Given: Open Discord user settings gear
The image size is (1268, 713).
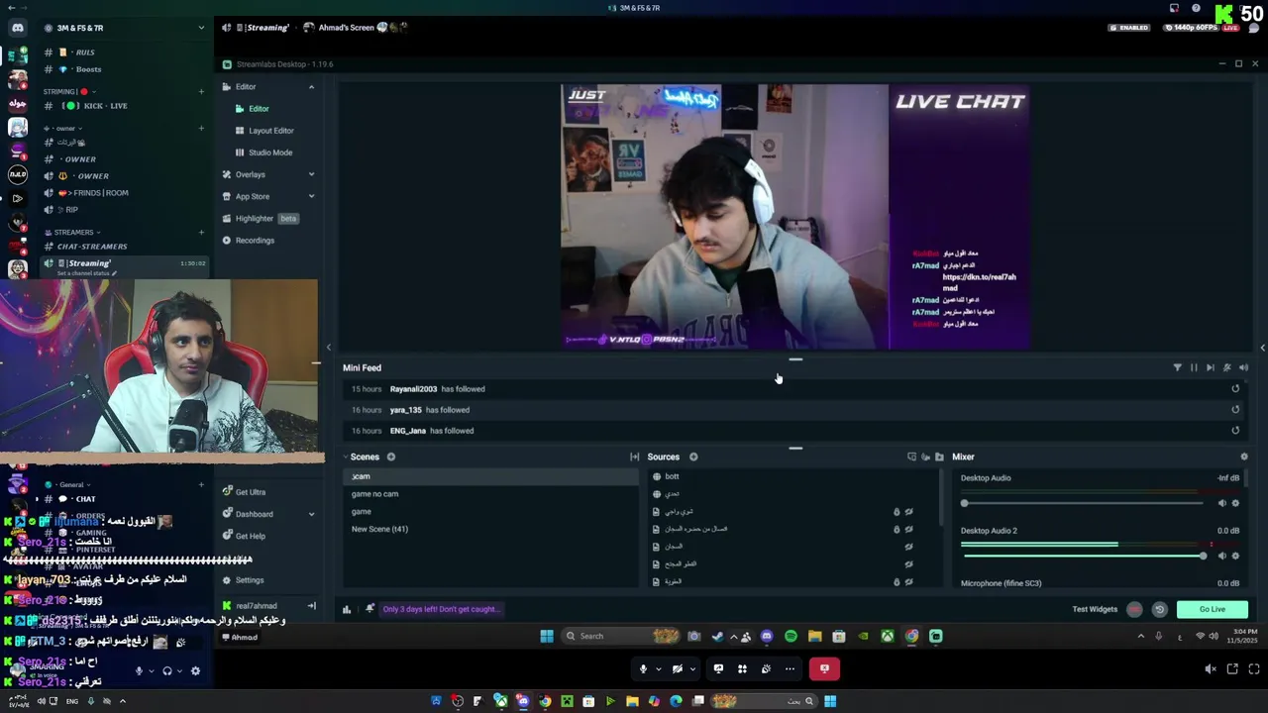Looking at the screenshot, I should (x=195, y=670).
